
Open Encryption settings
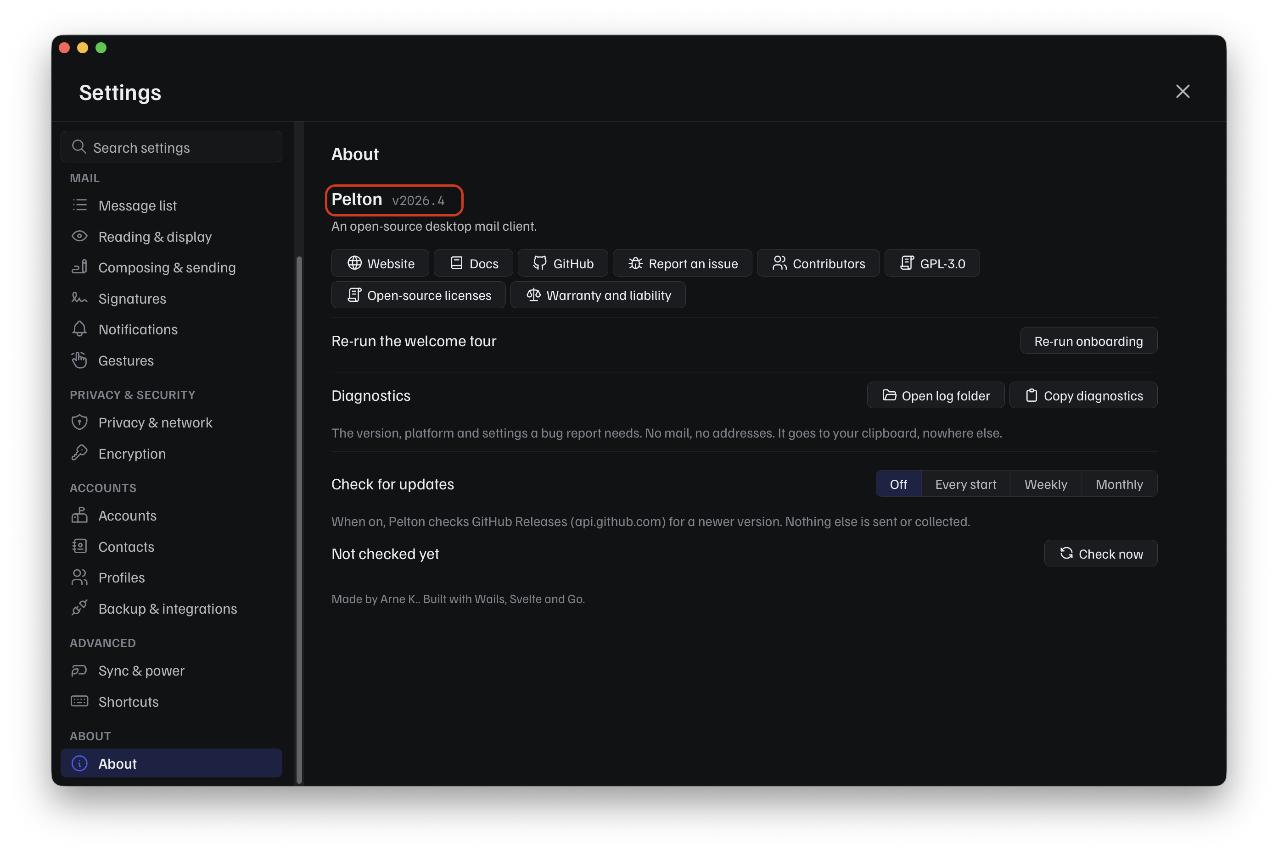tap(171, 453)
